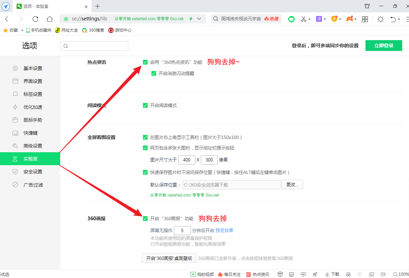409x278 pixels.
Task: Expand the yen shield dropdown arrow
Action: point(340,19)
